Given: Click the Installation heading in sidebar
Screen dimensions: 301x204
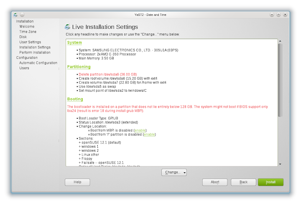Looking at the screenshot, I should tap(25, 21).
